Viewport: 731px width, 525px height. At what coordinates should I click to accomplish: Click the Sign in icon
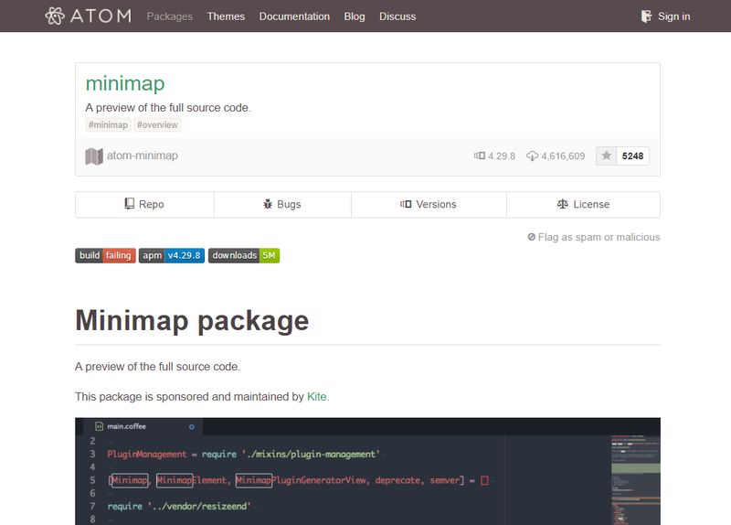[647, 16]
